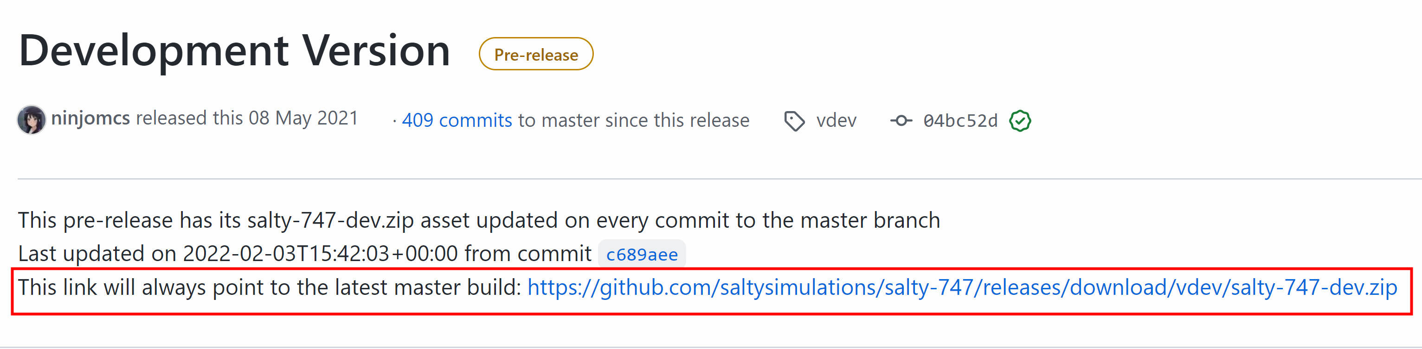The height and width of the screenshot is (349, 1422).
Task: Open commit hash 04bc52d
Action: pos(960,120)
